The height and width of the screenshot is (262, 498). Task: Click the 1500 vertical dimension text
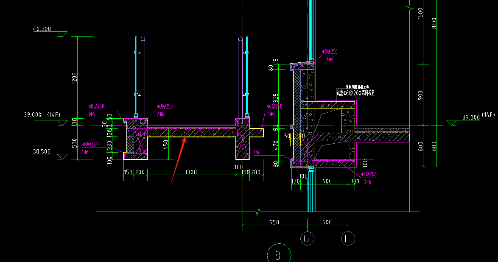pyautogui.click(x=420, y=14)
